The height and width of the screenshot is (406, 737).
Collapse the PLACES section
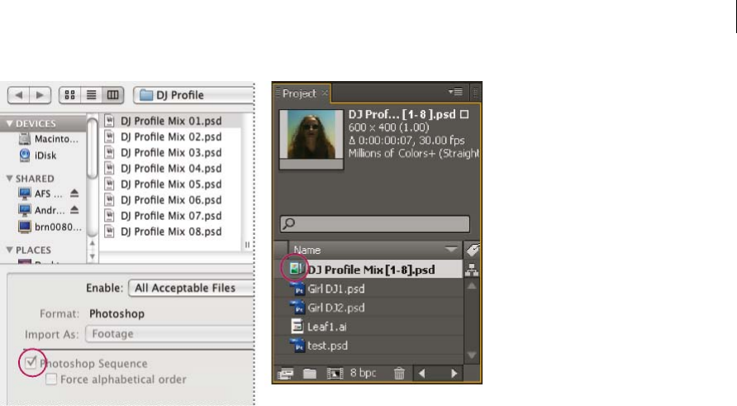pyautogui.click(x=9, y=250)
